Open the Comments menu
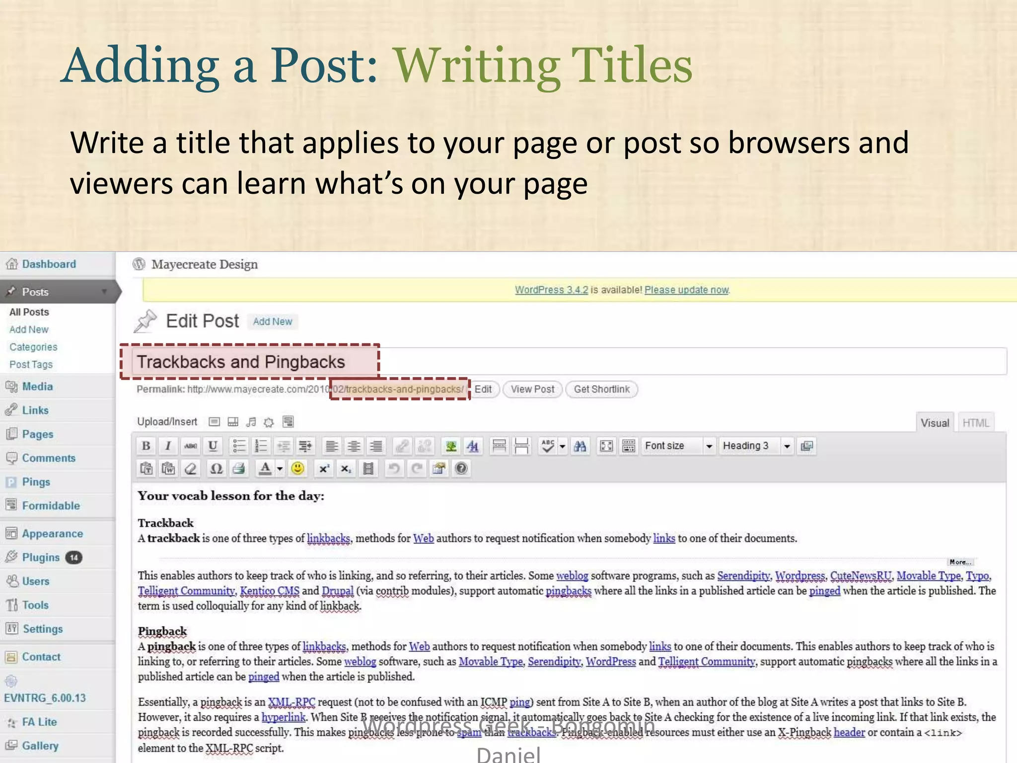Image resolution: width=1017 pixels, height=763 pixels. (49, 458)
